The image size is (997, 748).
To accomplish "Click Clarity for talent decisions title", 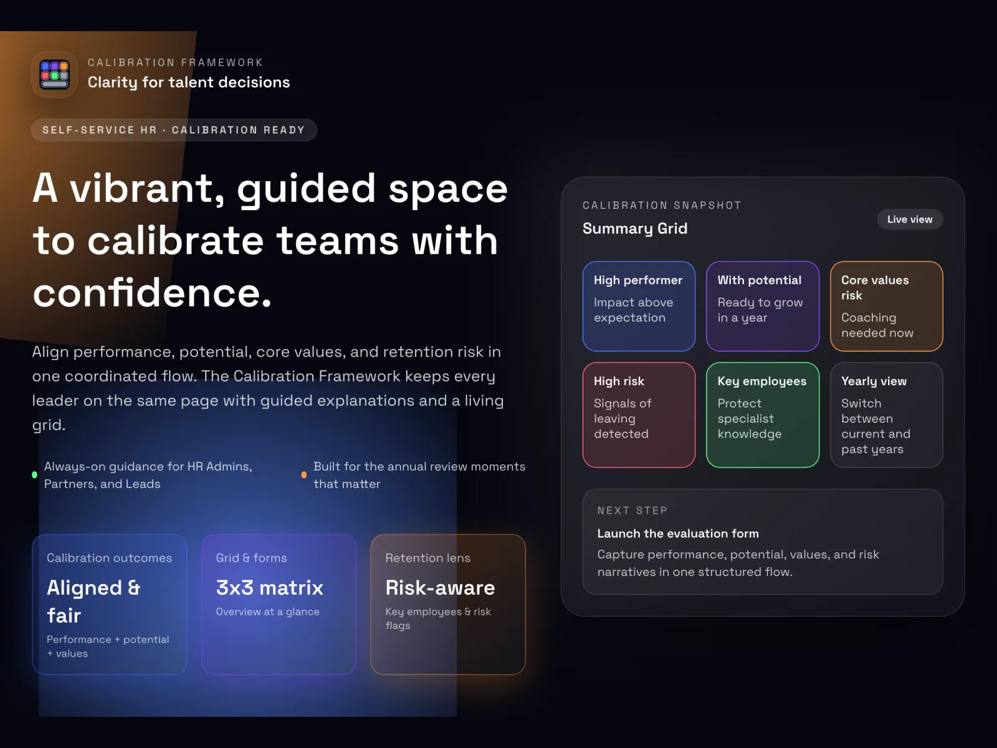I will tap(188, 82).
